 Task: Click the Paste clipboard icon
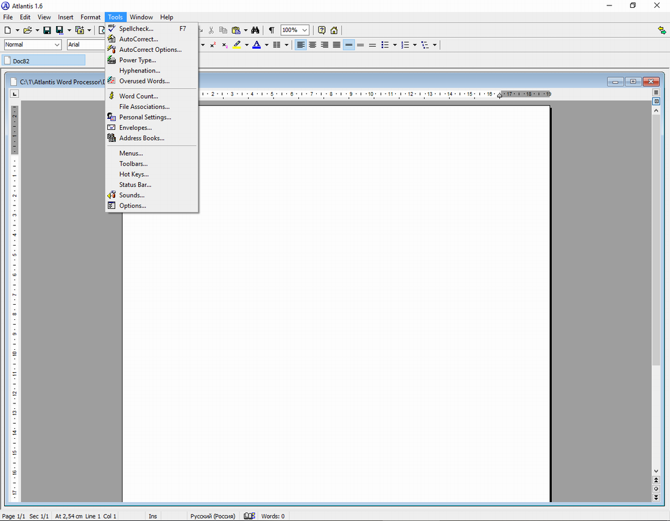pyautogui.click(x=236, y=30)
